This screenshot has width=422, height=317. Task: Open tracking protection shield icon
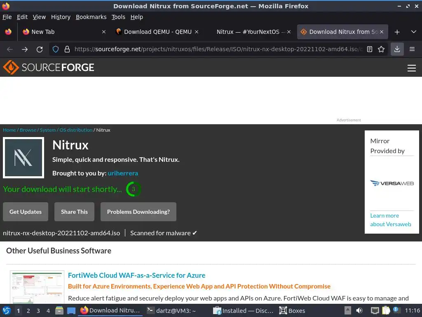[56, 50]
